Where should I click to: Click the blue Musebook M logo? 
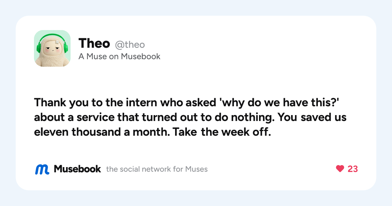(42, 169)
